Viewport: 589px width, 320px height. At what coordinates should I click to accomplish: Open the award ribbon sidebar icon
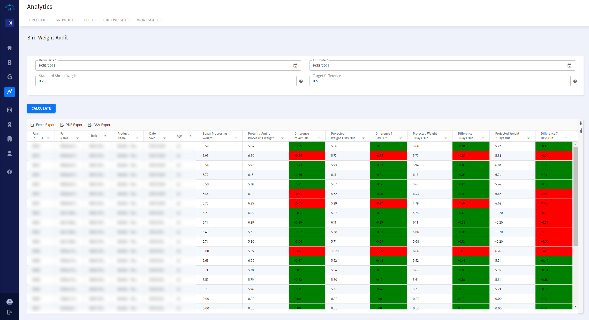point(10,124)
